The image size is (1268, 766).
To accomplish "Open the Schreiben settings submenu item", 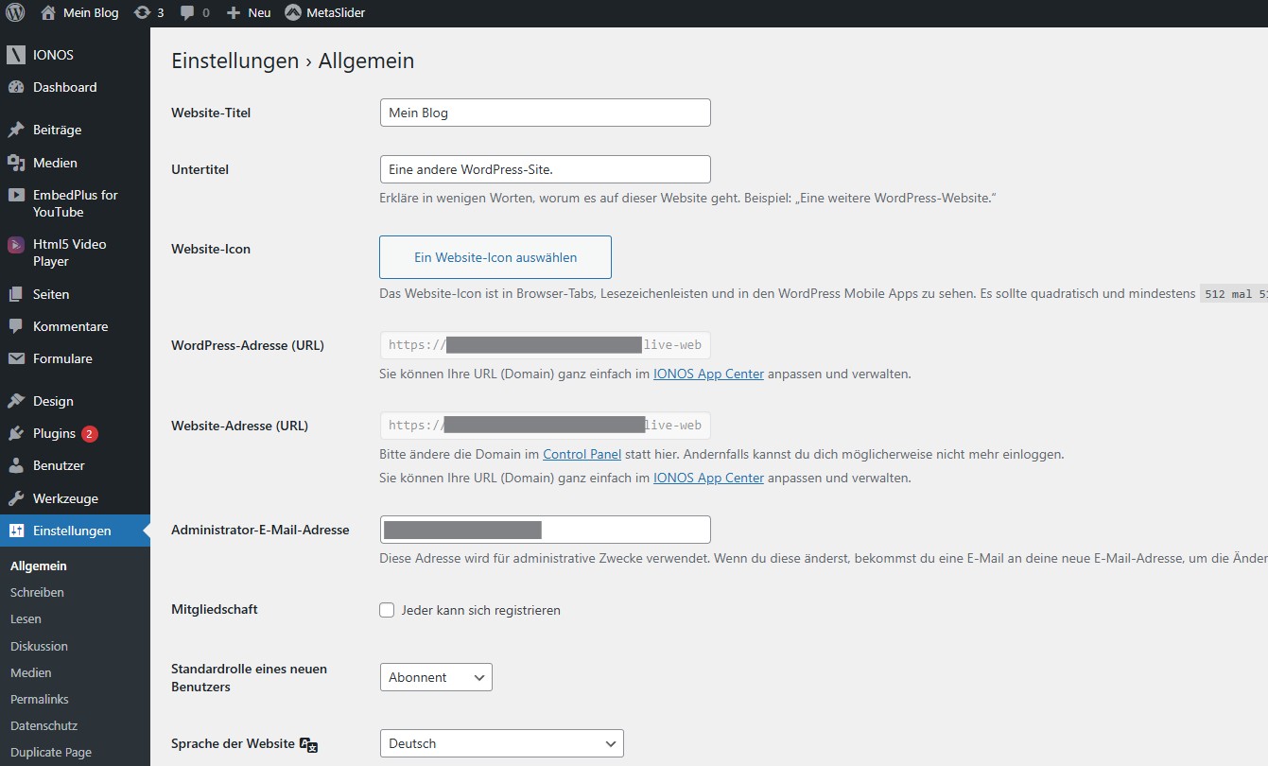I will pos(37,592).
